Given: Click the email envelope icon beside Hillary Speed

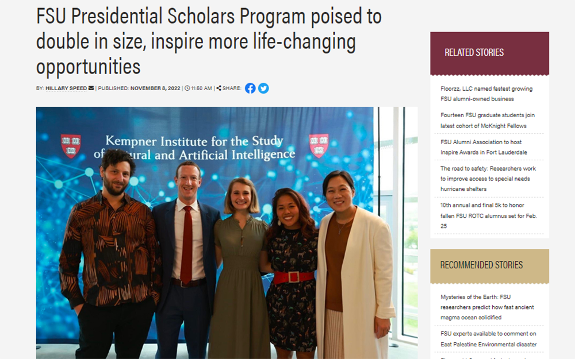Looking at the screenshot, I should click(x=90, y=88).
